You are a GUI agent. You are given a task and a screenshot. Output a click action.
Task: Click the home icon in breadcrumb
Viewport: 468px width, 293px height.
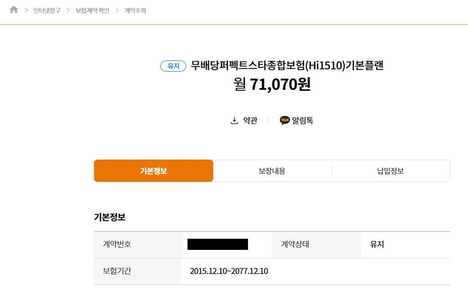14,9
